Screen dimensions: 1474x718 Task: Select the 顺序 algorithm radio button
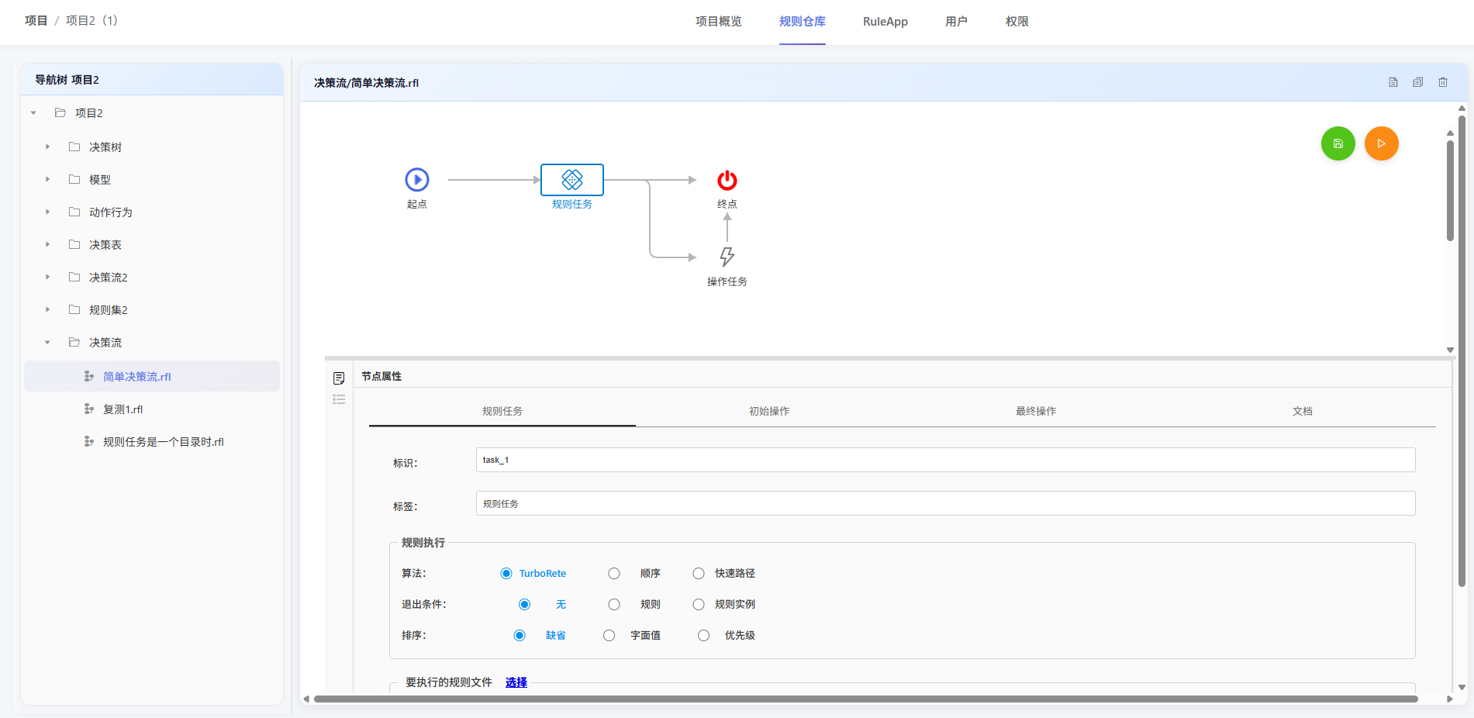coord(614,574)
